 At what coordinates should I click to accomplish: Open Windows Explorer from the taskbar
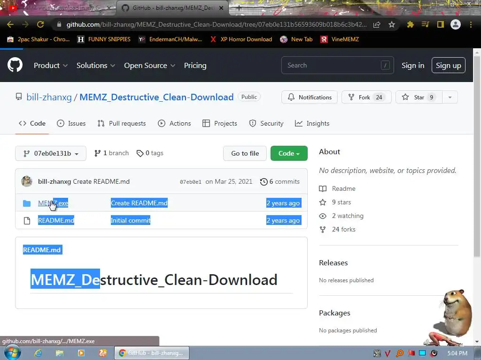[x=60, y=353]
